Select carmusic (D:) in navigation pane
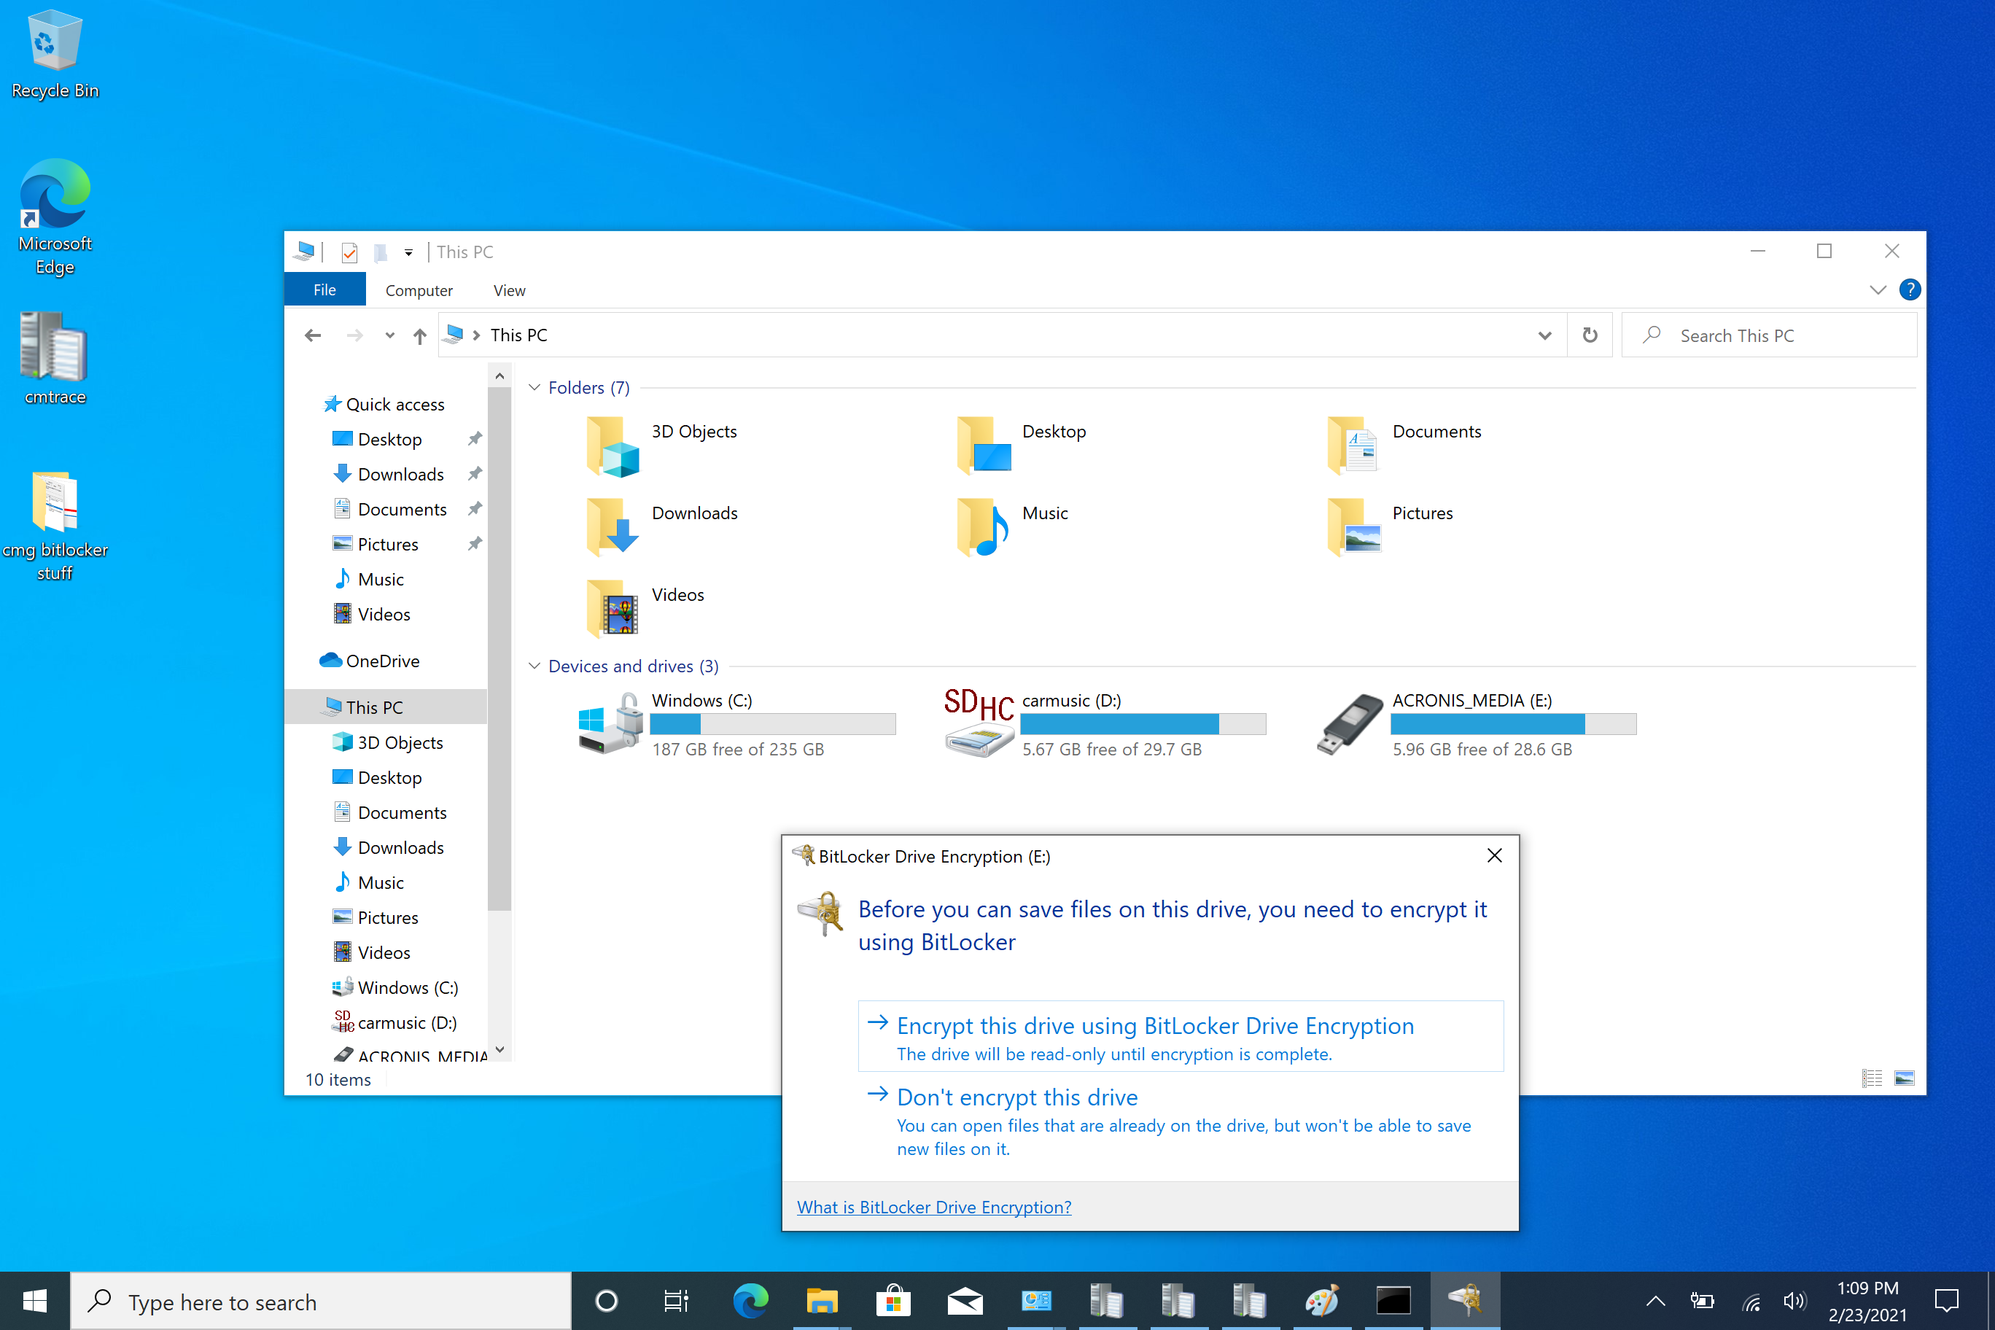 [395, 1023]
